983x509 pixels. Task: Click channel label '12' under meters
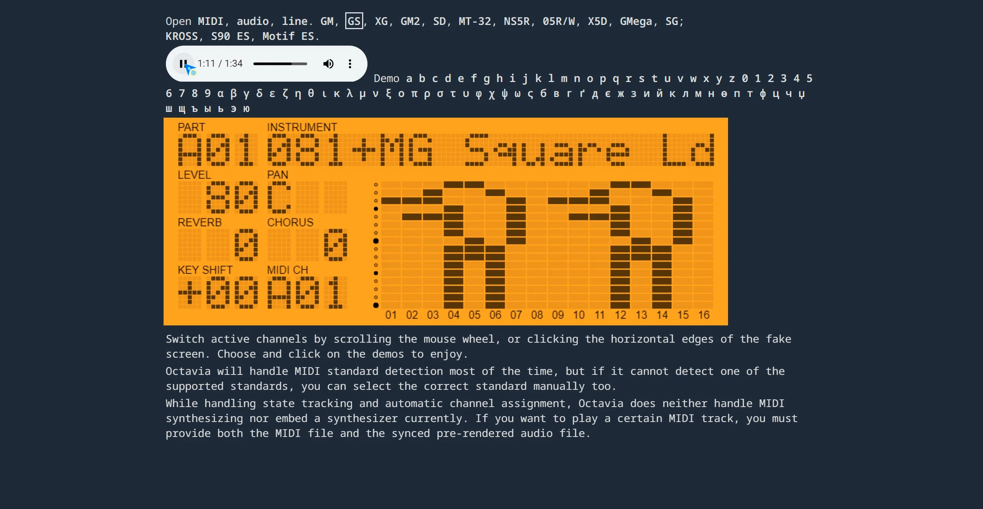pos(621,315)
